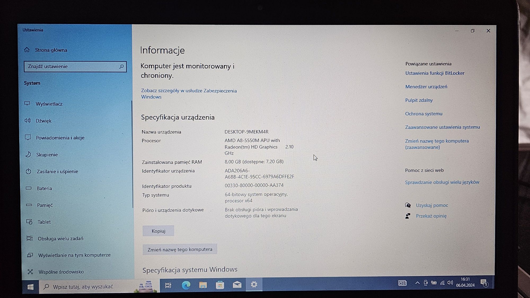Screen dimensions: 530x298
Task: Open File Explorer from the taskbar
Action: (x=203, y=285)
